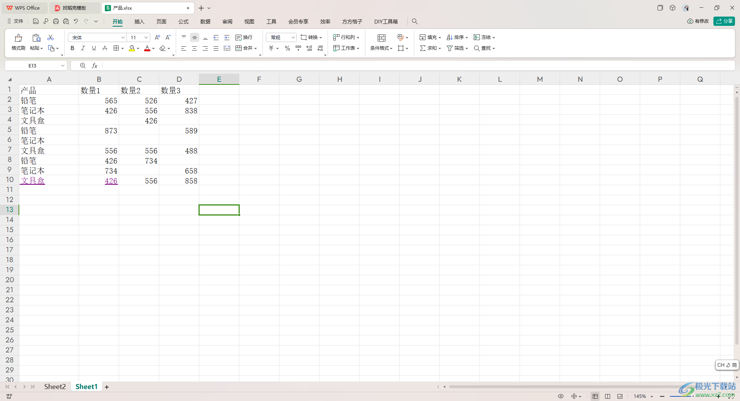Click the Print icon in quick toolbar
740x401 pixels.
[x=56, y=21]
